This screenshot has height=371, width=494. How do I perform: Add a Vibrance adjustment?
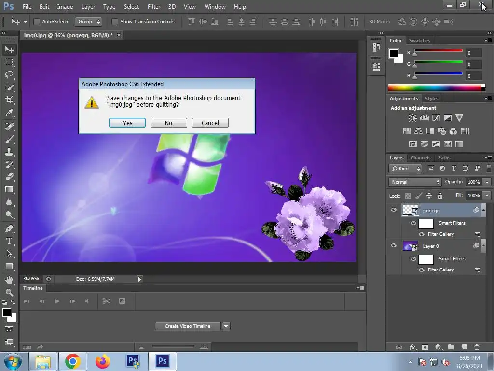point(459,118)
